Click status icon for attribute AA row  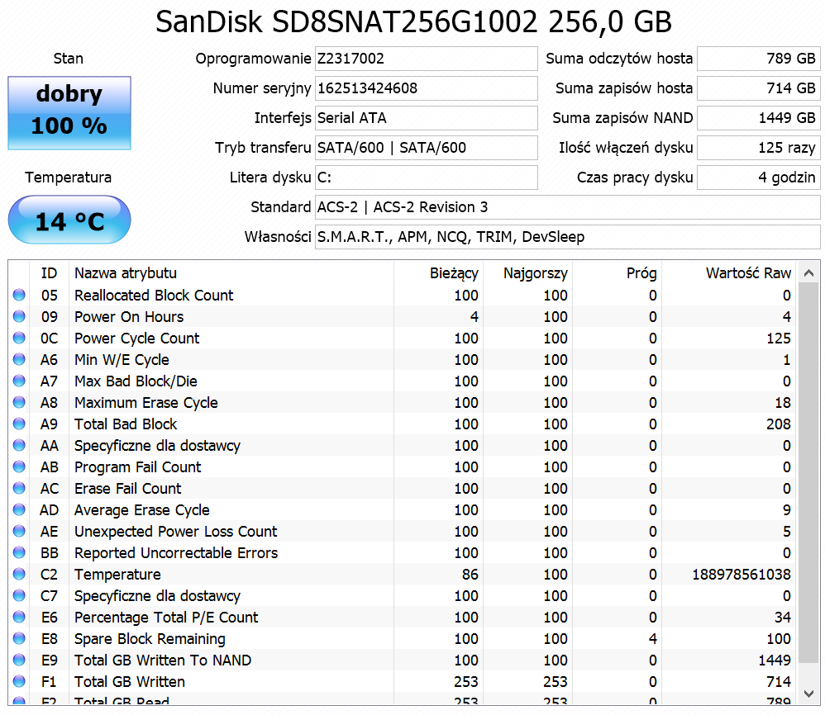(19, 445)
